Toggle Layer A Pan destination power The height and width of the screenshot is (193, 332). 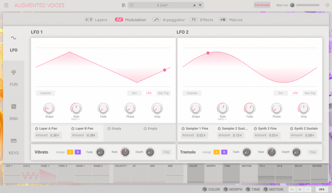[x=36, y=129]
